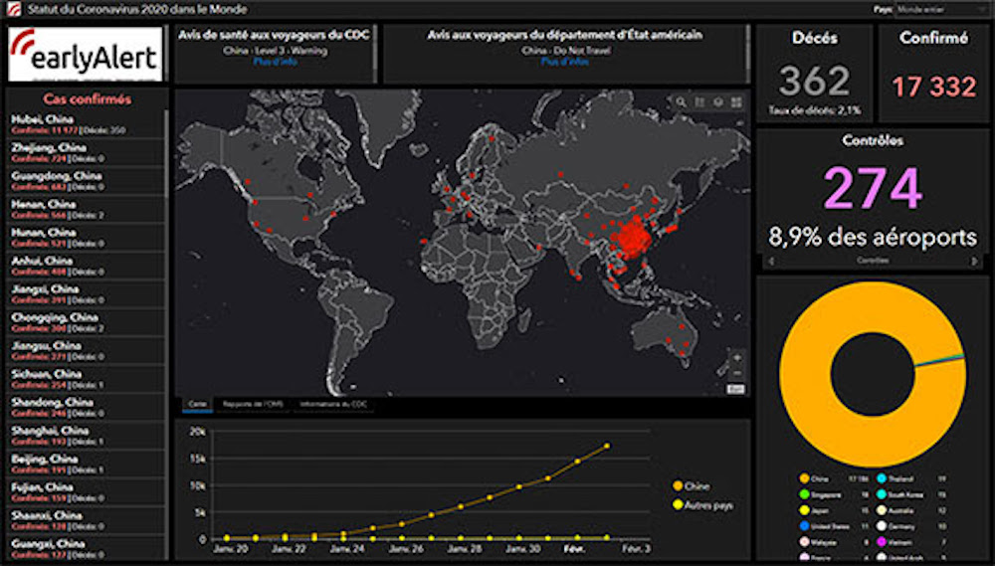Image resolution: width=995 pixels, height=566 pixels.
Task: Zoom in on the world map
Action: 736,357
